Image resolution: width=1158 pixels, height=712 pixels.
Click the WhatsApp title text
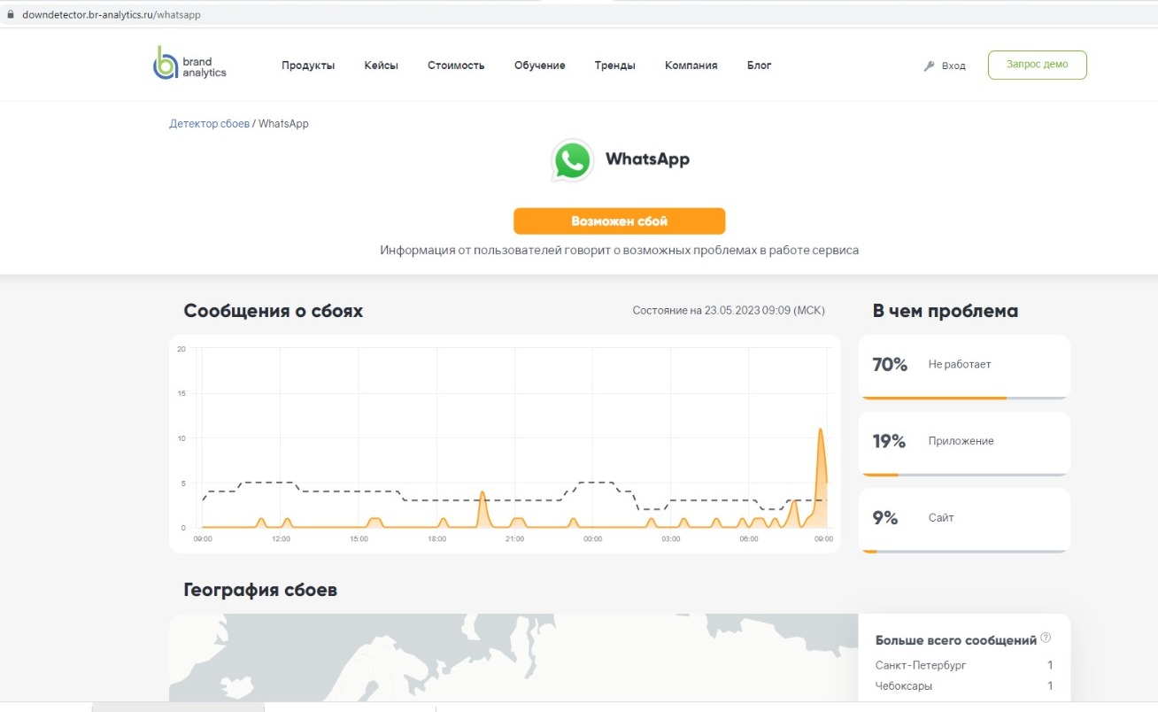[647, 159]
